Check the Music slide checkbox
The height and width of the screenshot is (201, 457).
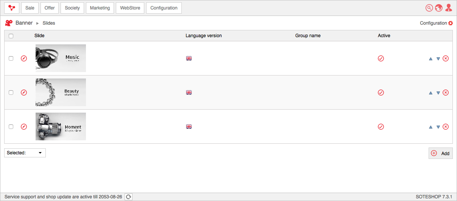click(x=11, y=58)
